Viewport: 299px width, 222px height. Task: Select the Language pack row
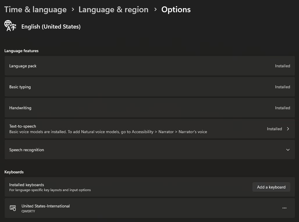click(150, 66)
